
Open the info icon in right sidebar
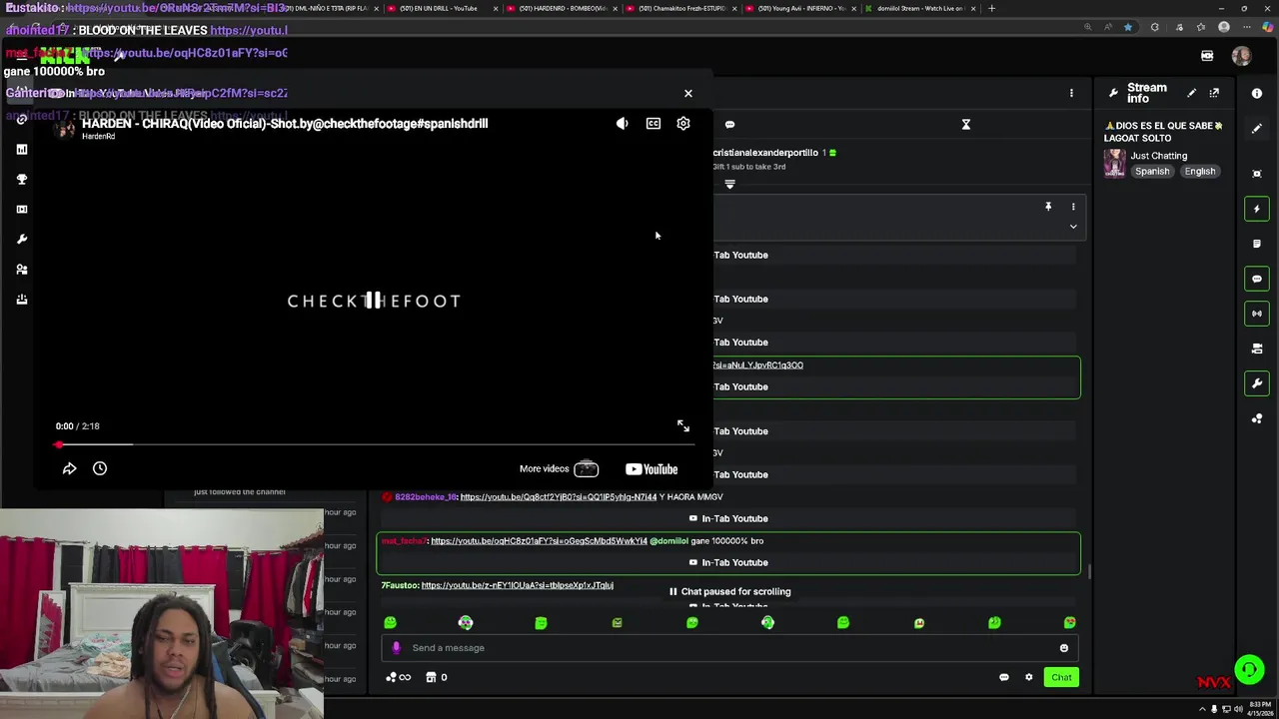[1257, 93]
